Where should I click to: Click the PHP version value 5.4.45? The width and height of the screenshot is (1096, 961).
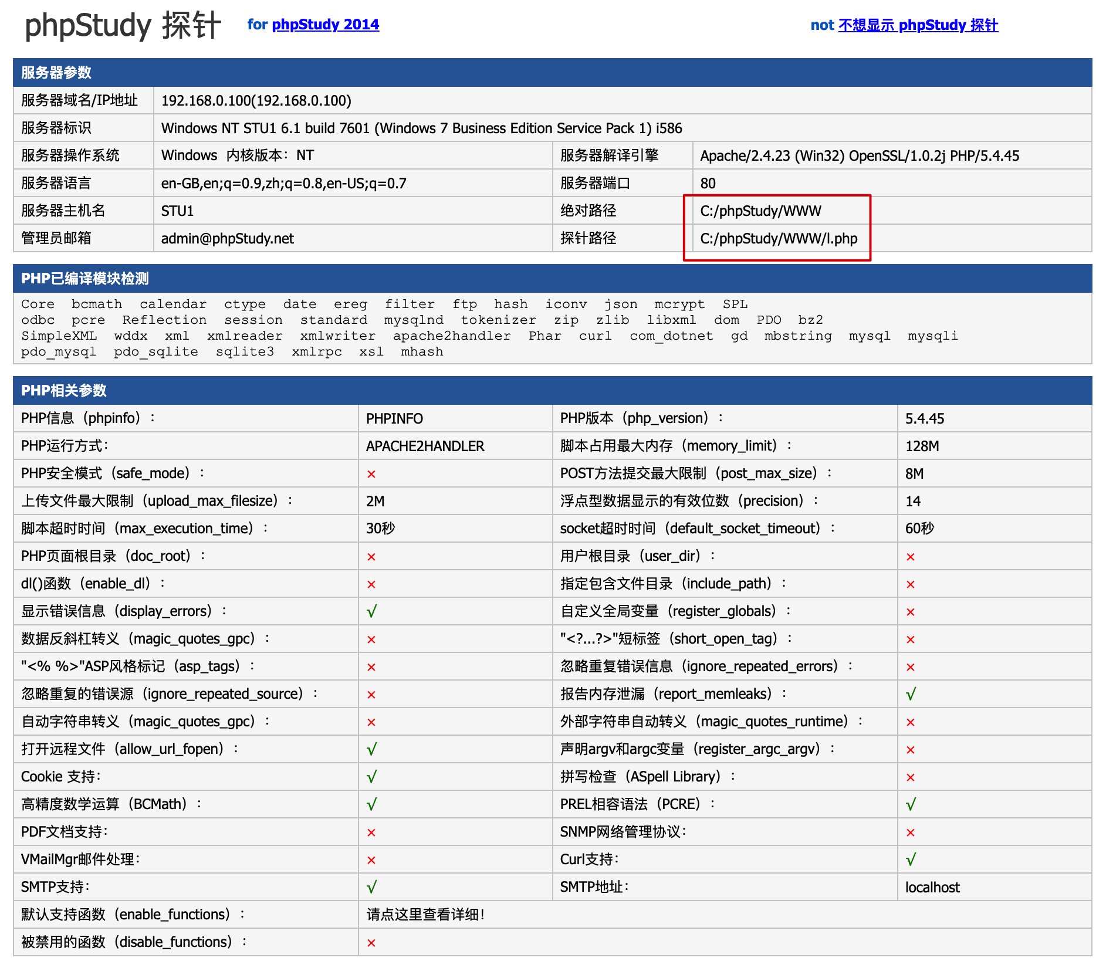[925, 418]
